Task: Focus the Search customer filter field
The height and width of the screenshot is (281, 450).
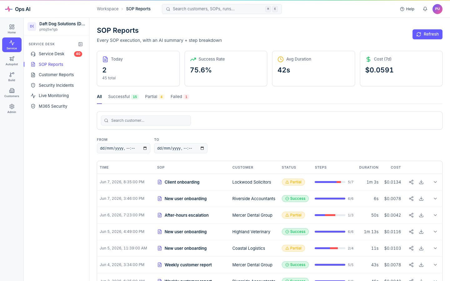Action: click(x=146, y=121)
